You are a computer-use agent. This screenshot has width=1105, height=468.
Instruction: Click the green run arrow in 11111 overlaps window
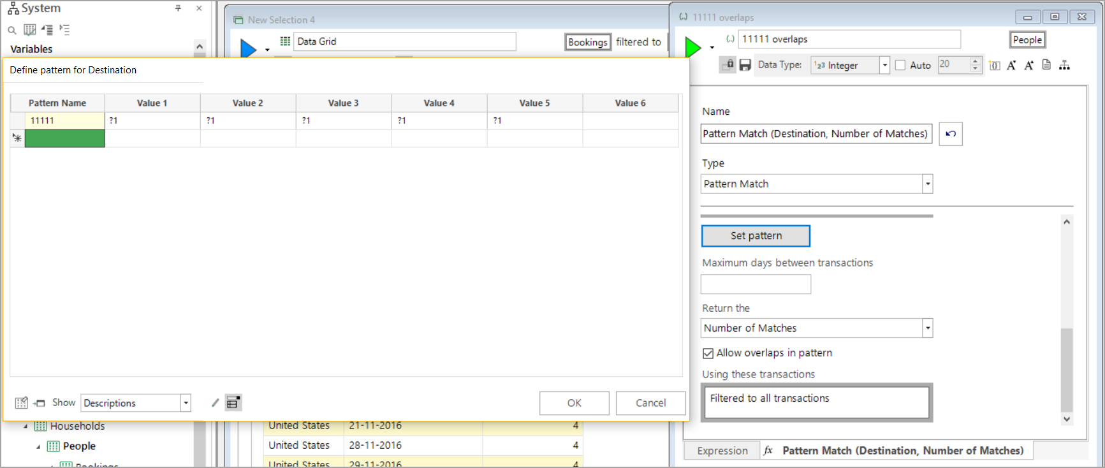tap(693, 47)
